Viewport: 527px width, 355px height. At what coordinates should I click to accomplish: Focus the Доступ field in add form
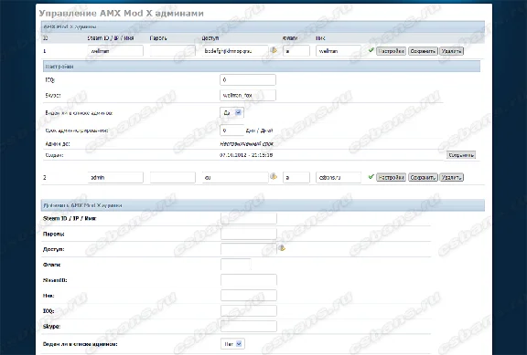[x=249, y=249]
